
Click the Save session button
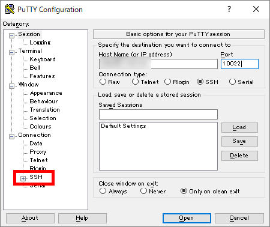click(x=239, y=142)
